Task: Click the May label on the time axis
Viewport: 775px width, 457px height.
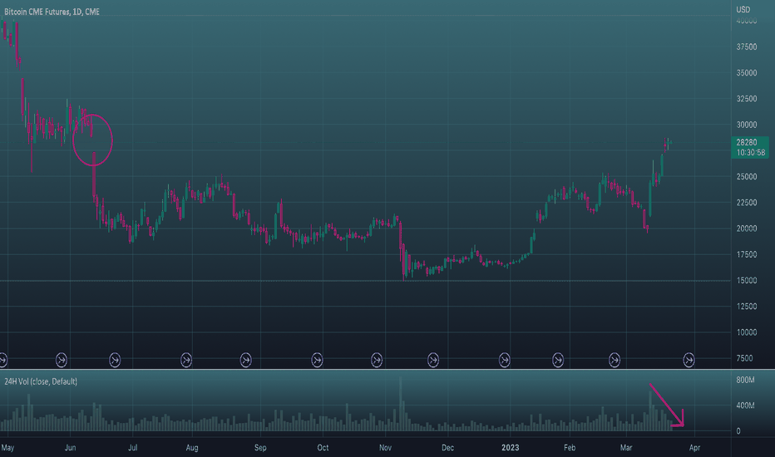Action: [x=7, y=448]
